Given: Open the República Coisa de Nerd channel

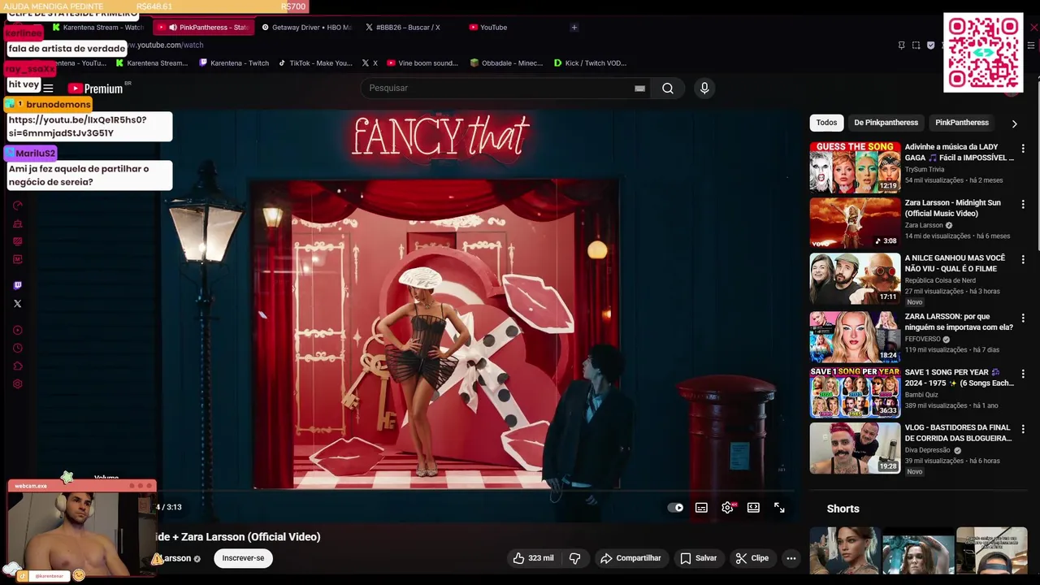Looking at the screenshot, I should point(940,280).
